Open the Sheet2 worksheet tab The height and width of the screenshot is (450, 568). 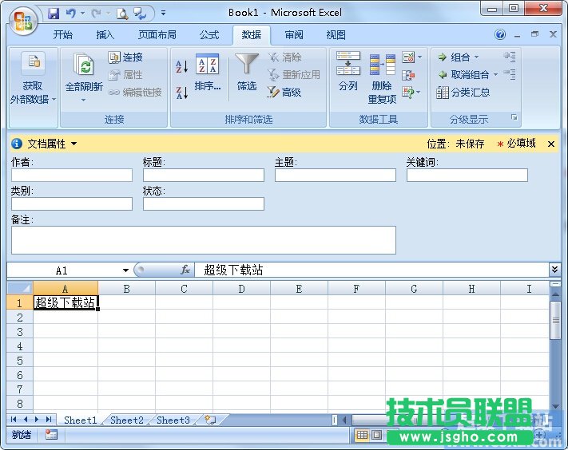point(127,420)
